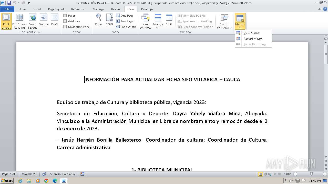Open the File tab
Viewport: 328px width, 184px height.
(7, 9)
